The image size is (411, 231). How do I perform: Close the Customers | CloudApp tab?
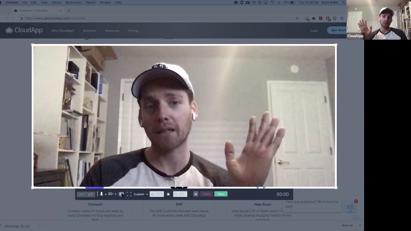(x=60, y=11)
